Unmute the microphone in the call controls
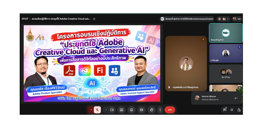The width and height of the screenshot is (269, 124). coord(97,110)
